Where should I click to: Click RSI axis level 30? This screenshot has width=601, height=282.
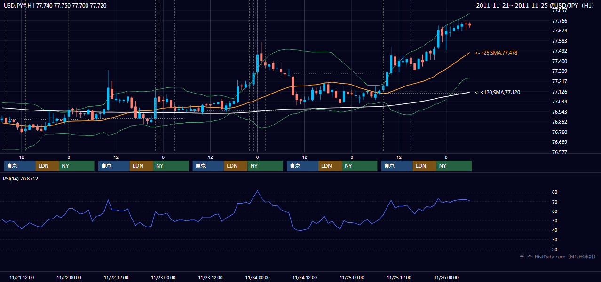click(x=554, y=239)
